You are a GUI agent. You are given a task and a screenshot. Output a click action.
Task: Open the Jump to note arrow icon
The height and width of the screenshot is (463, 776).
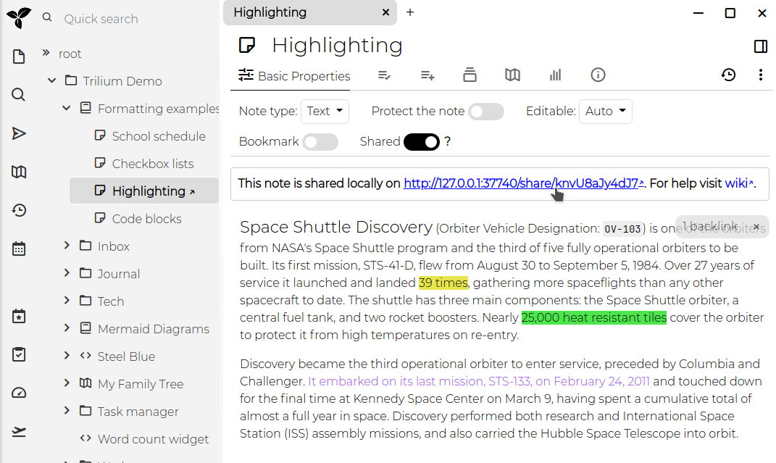click(x=19, y=133)
